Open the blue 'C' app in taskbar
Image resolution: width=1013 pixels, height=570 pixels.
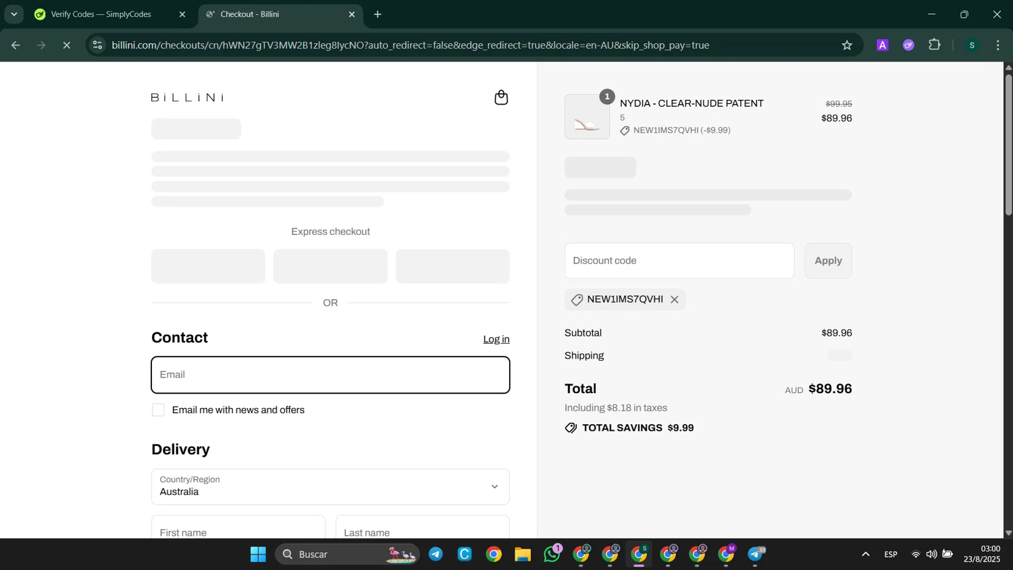tap(465, 554)
